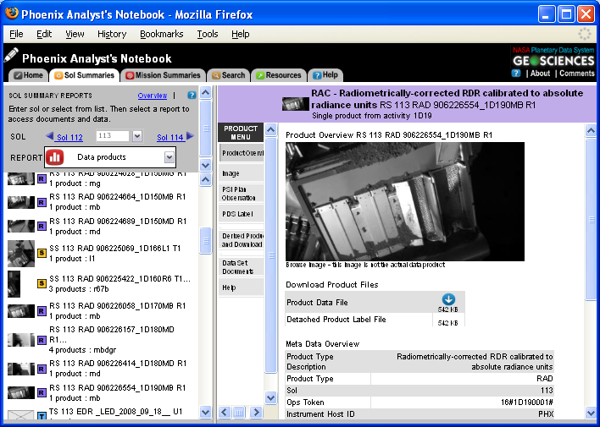This screenshot has height=427, width=600.
Task: Click S badge for RAD 906225069_1D166L1
Action: click(42, 253)
